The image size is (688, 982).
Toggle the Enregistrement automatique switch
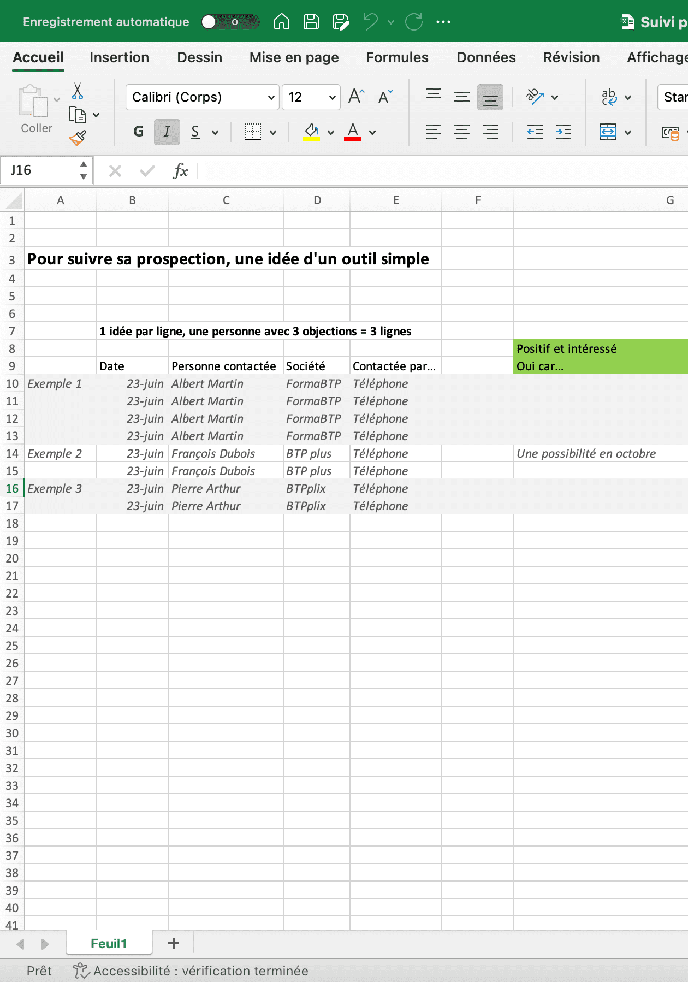(x=230, y=22)
